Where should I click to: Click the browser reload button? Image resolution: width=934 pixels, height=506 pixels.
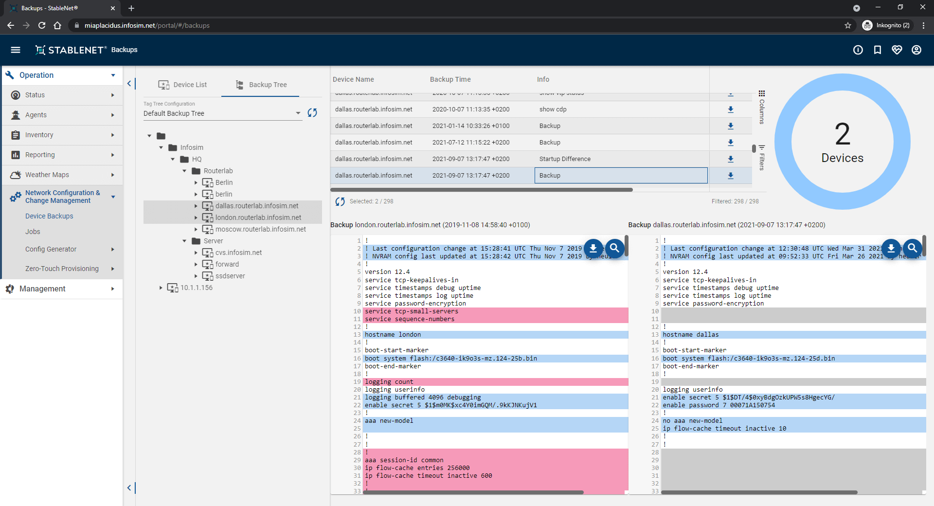point(42,25)
